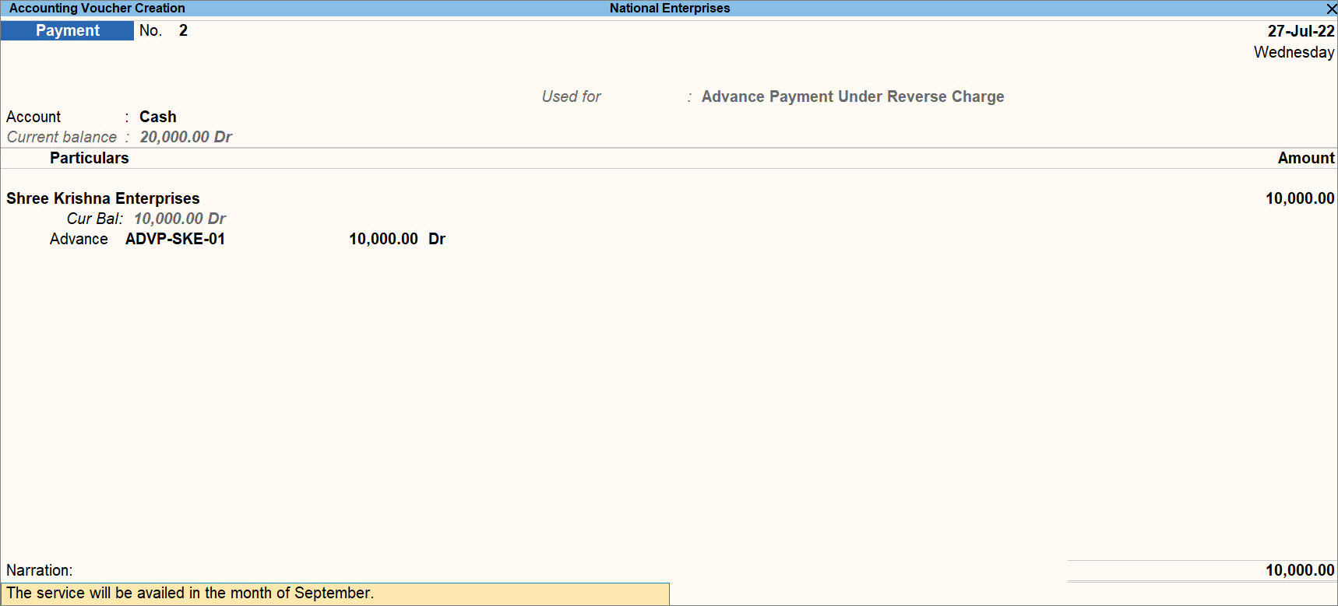Image resolution: width=1338 pixels, height=606 pixels.
Task: Click the Cur Bal 10,000.00 Dr value
Action: [x=180, y=219]
